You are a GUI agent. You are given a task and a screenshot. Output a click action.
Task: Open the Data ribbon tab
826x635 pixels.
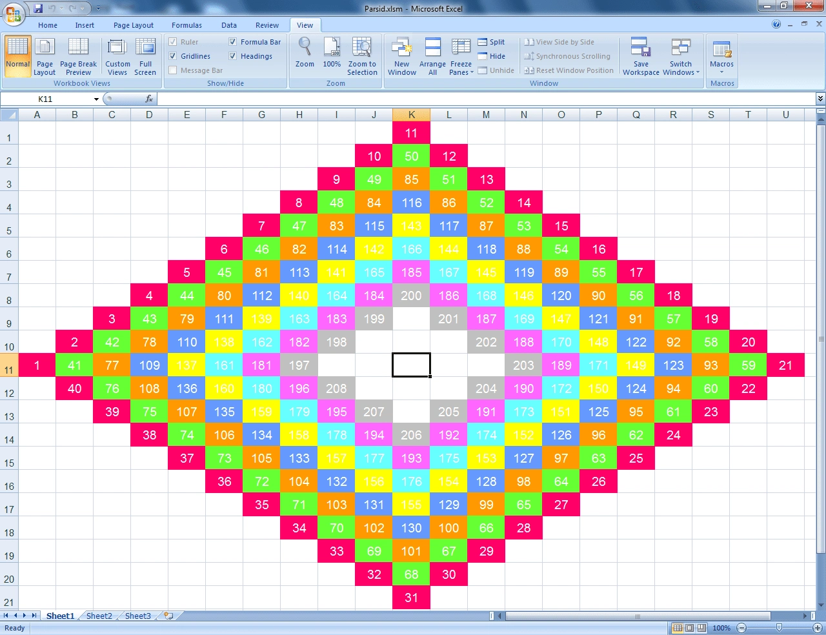click(229, 25)
